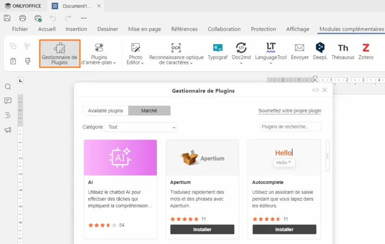Open Gestionnaire de Plugins button
385x244 pixels.
(x=60, y=53)
